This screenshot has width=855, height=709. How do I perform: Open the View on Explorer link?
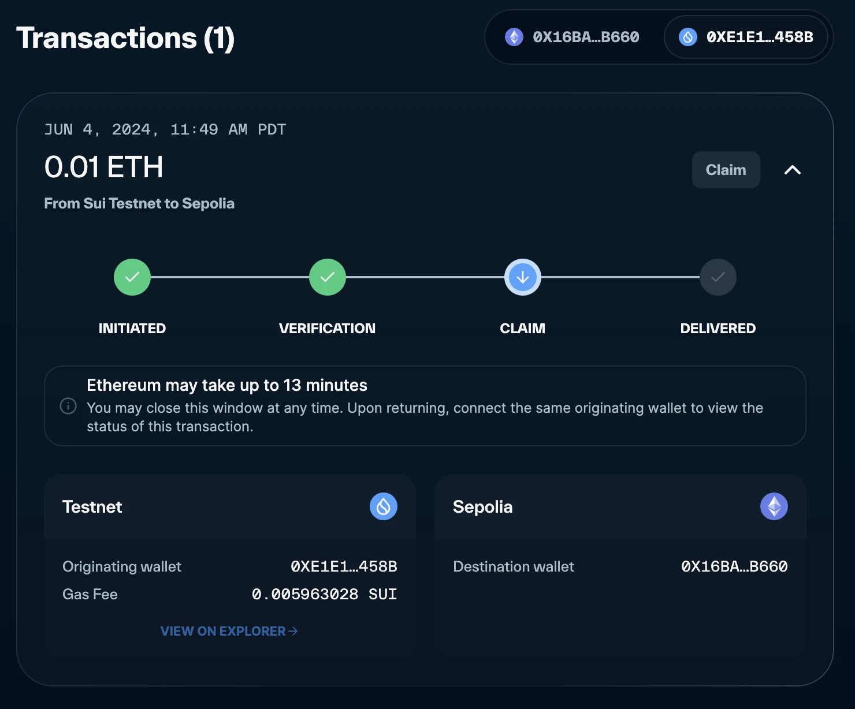point(229,631)
